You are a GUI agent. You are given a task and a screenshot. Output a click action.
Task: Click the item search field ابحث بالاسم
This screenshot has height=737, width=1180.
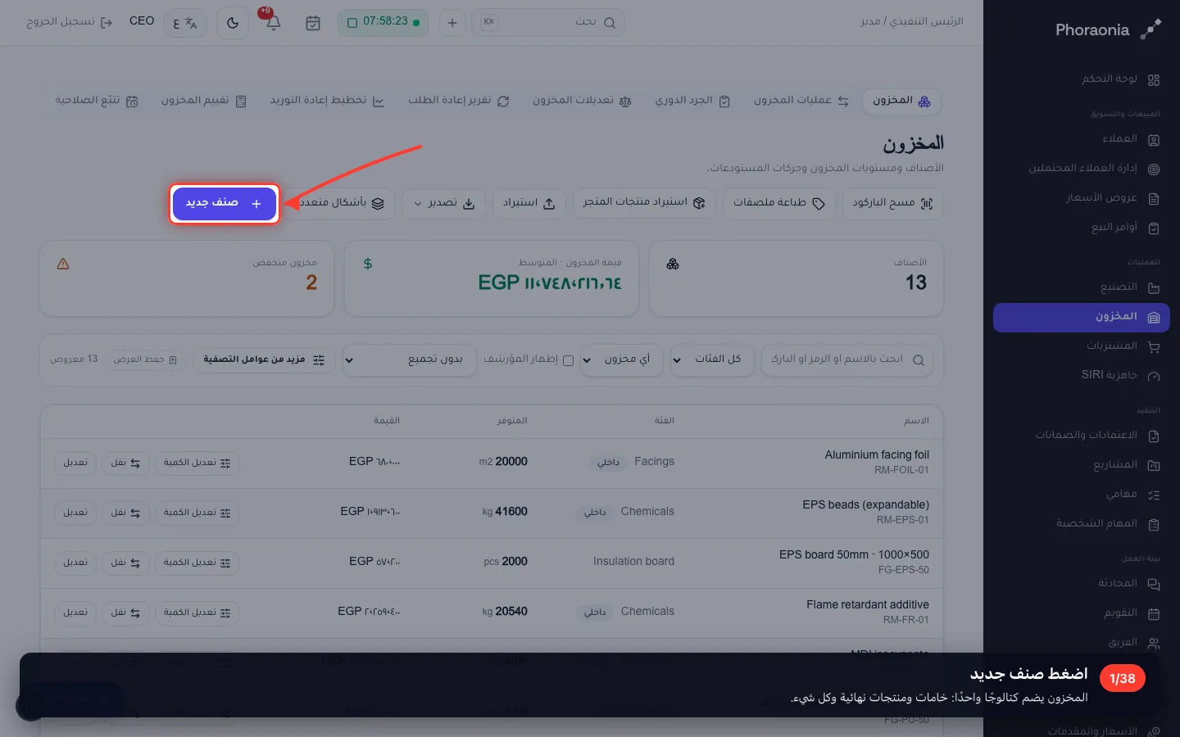pyautogui.click(x=847, y=359)
